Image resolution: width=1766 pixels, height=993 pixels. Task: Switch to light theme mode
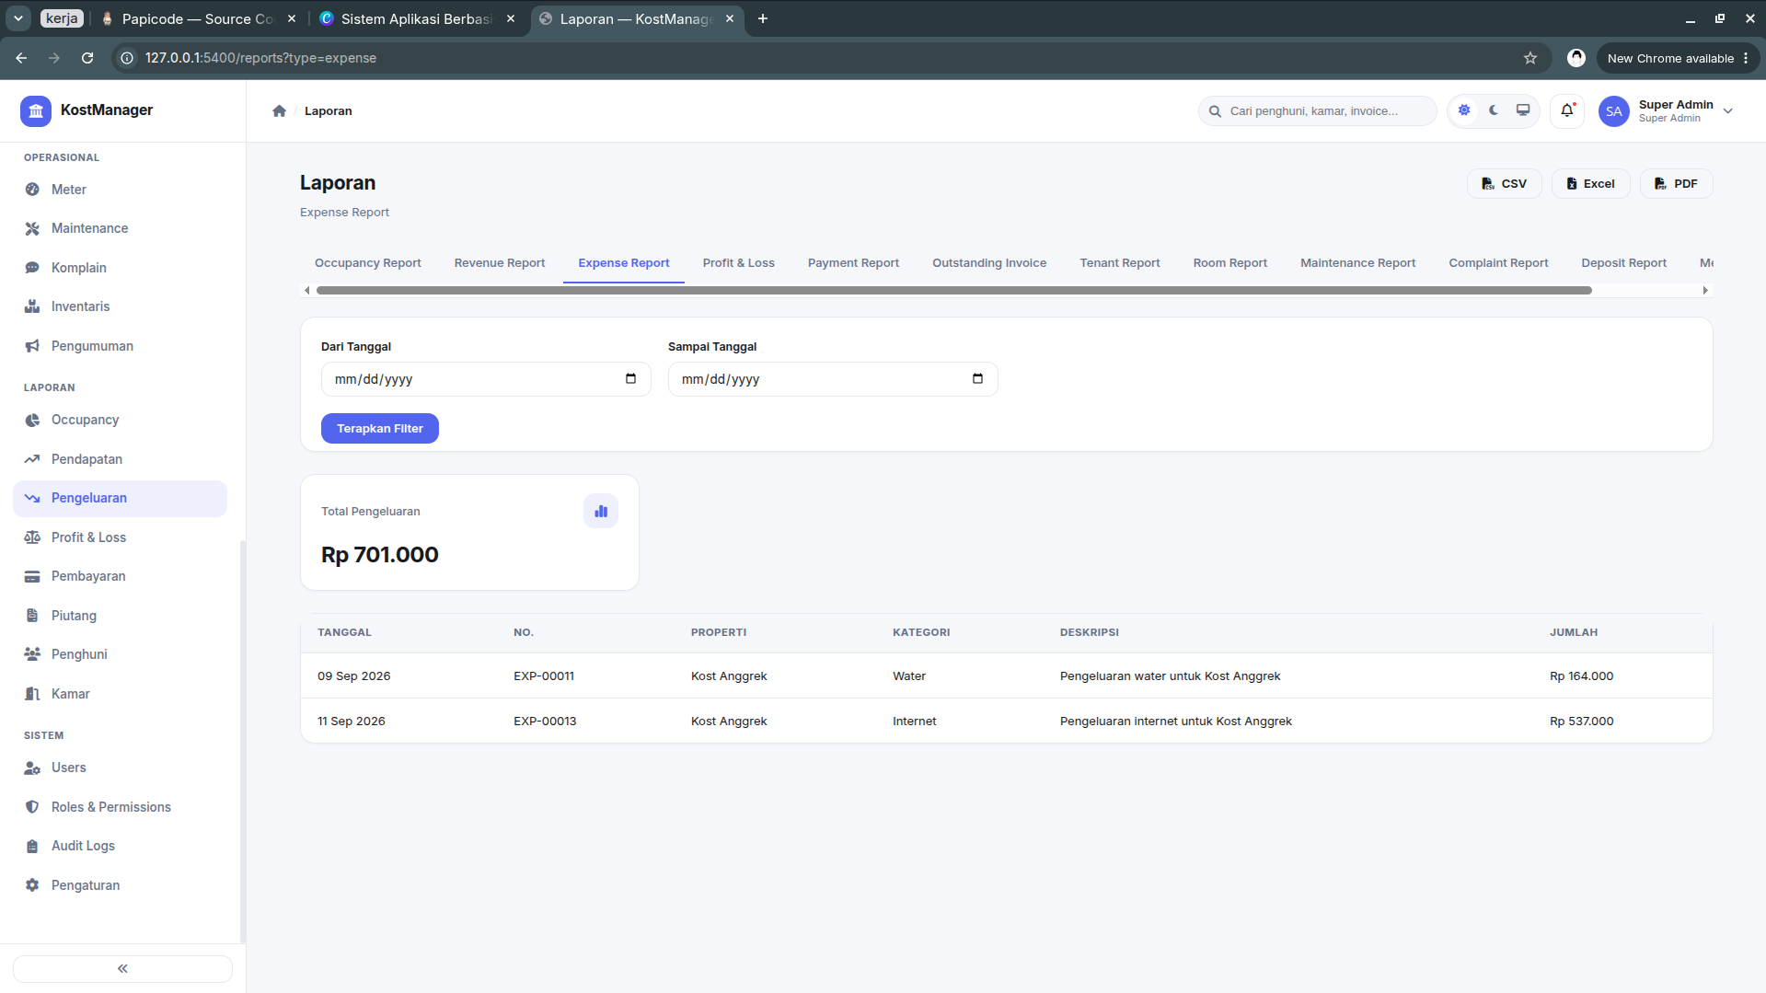1464,110
